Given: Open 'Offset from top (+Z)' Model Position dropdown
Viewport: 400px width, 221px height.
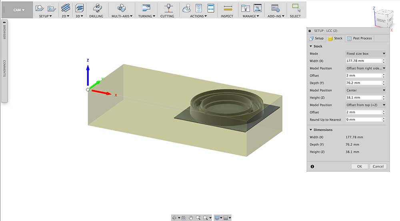Looking at the screenshot, I should click(366, 105).
